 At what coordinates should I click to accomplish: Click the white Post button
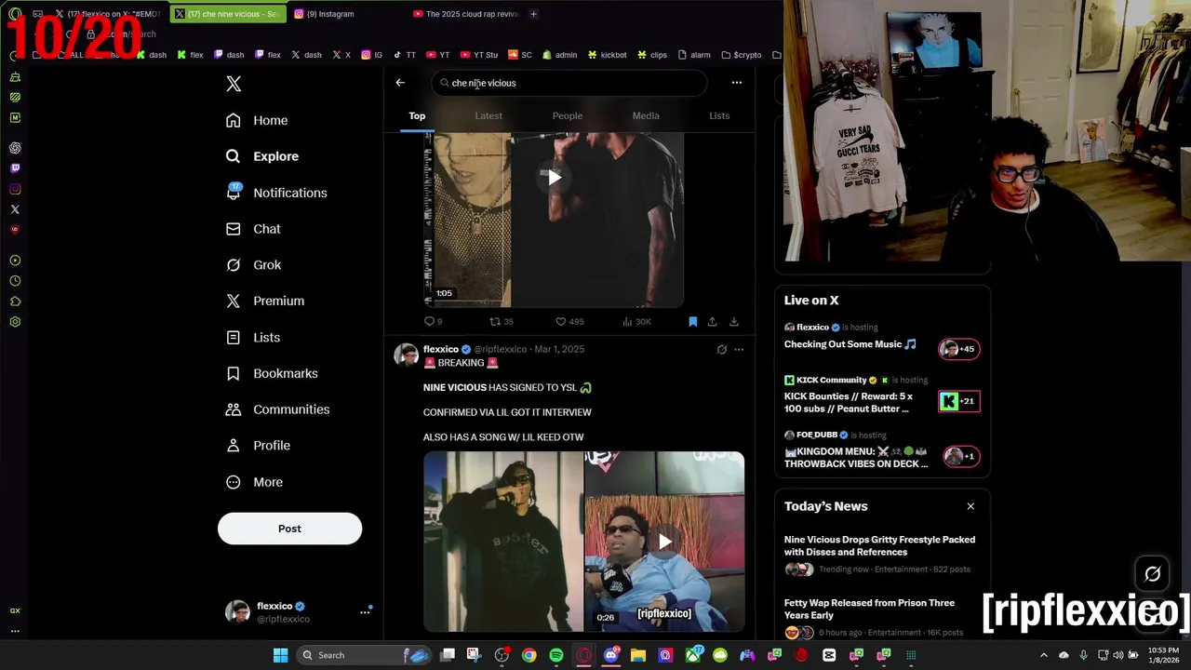click(x=289, y=529)
